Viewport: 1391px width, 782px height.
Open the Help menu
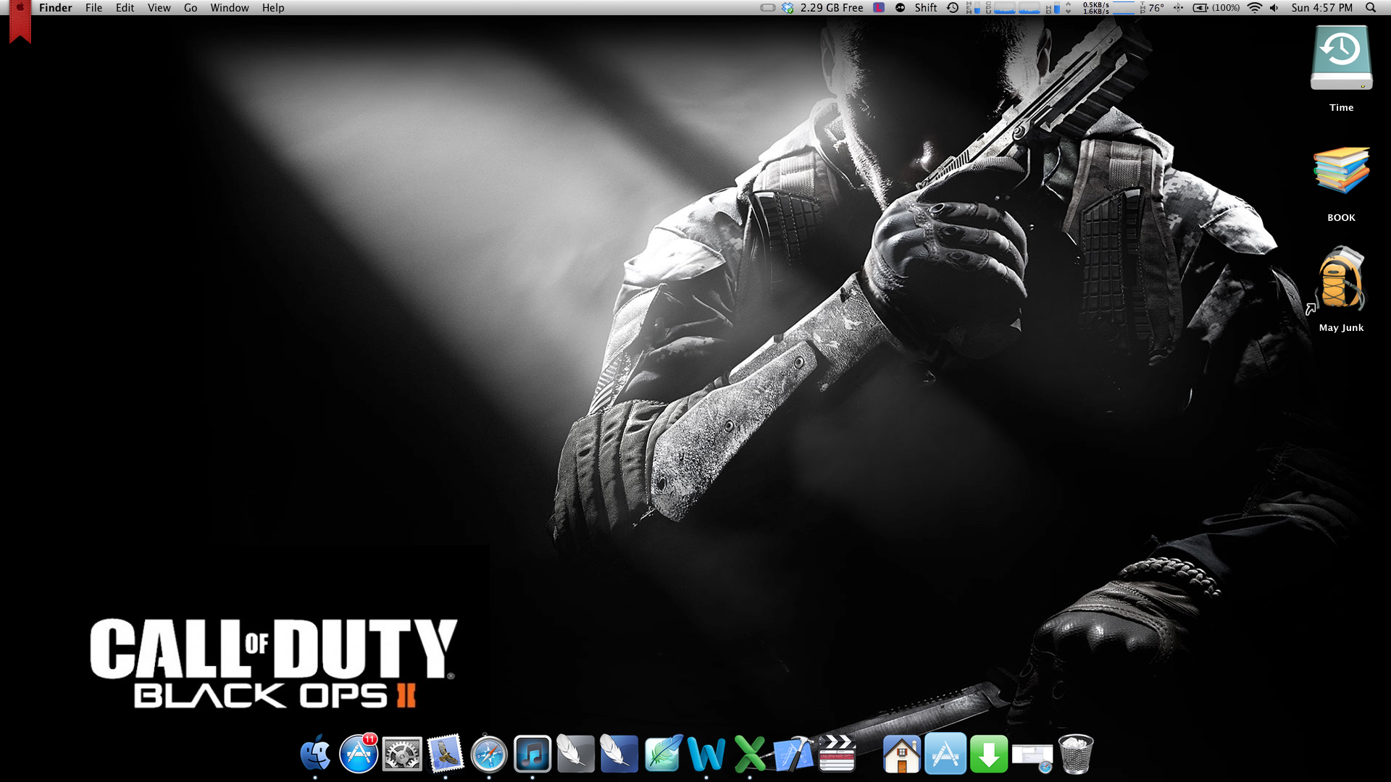273,7
